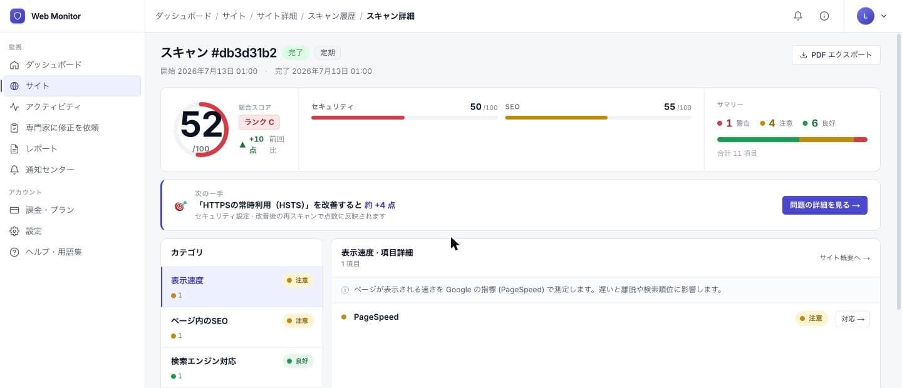Click the サイト概要へ link
The width and height of the screenshot is (902, 388).
[x=845, y=258]
